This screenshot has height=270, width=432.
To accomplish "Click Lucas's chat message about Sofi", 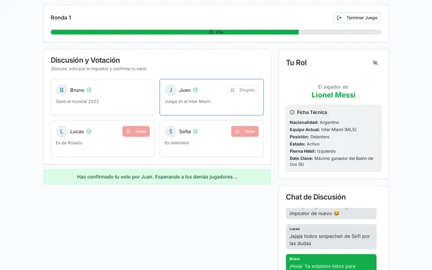I will click(x=331, y=237).
